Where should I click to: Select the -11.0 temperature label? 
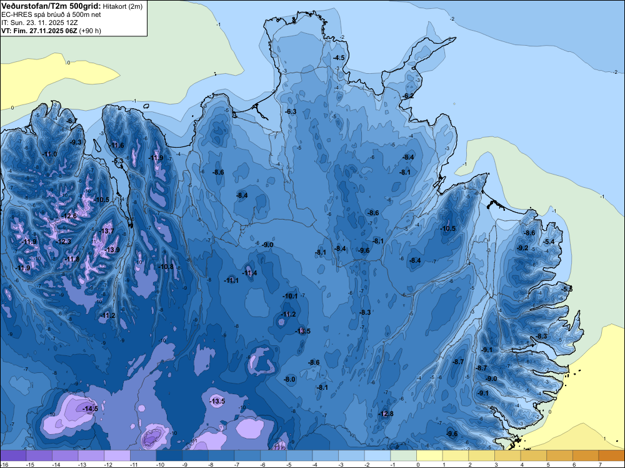49,154
